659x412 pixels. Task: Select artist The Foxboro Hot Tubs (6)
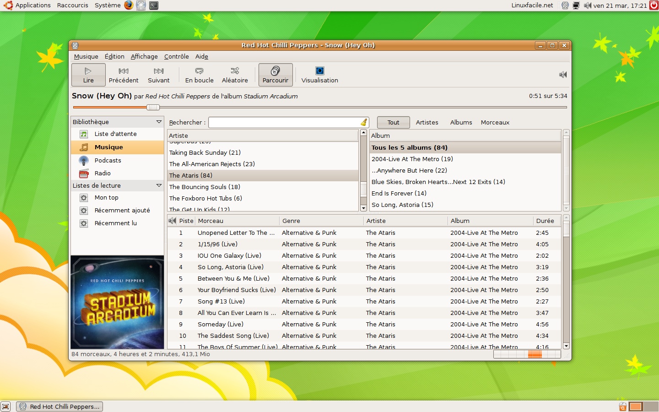coord(263,198)
